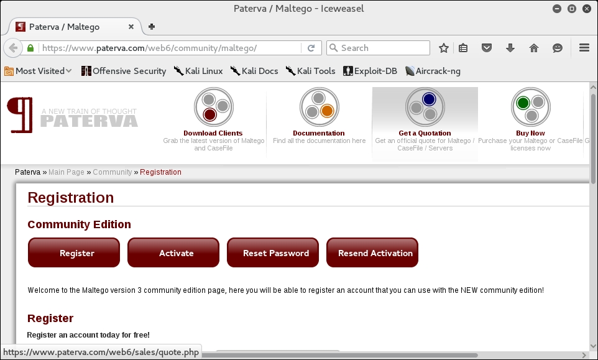
Task: Click the Paterva logo
Action: [x=73, y=115]
